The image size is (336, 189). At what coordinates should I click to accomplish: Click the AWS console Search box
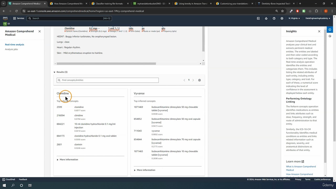pyautogui.click(x=69, y=18)
